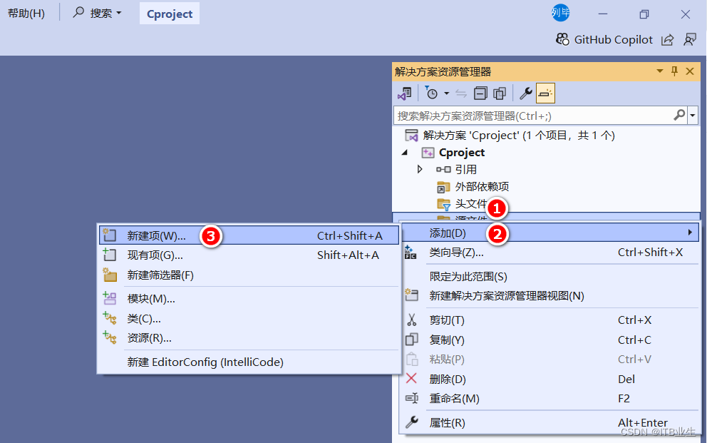The height and width of the screenshot is (443, 707).
Task: Choose 模块(M)... in the submenu
Action: pyautogui.click(x=249, y=299)
